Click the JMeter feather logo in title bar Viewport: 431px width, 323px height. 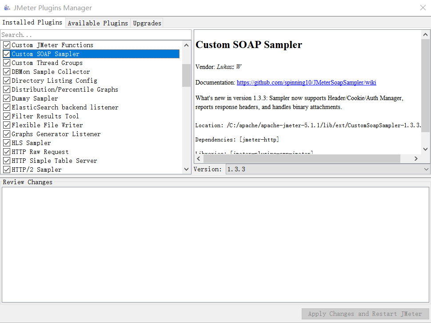(7, 8)
